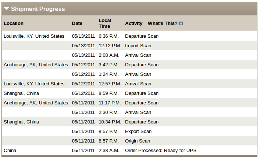The image size is (260, 159).
Task: Click the 8:59 P.M. Shanghai Departure Scan
Action: click(129, 93)
